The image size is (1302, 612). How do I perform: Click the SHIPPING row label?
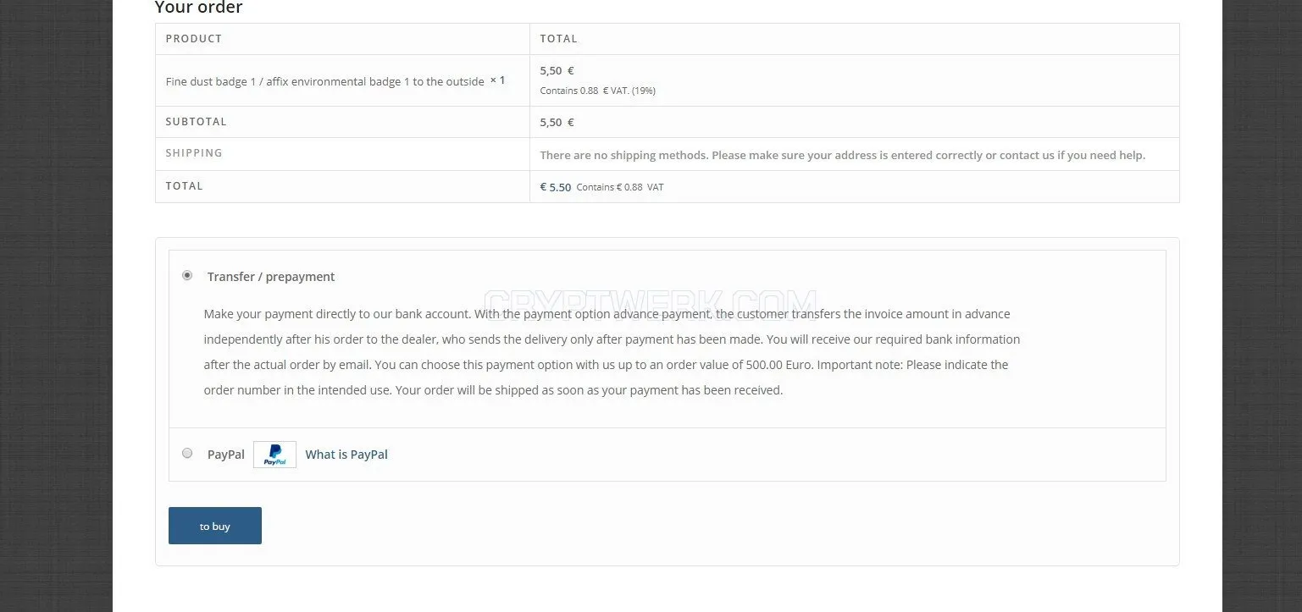coord(194,153)
